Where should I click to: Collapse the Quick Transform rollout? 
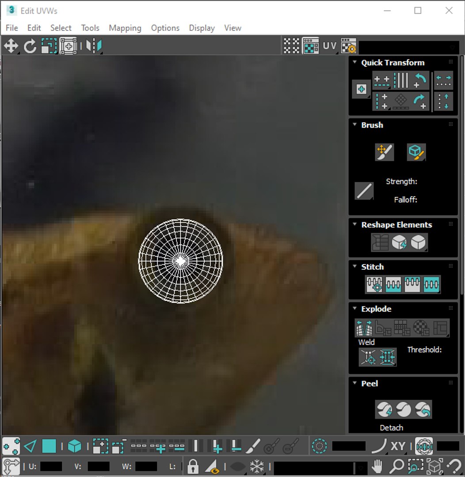(355, 62)
